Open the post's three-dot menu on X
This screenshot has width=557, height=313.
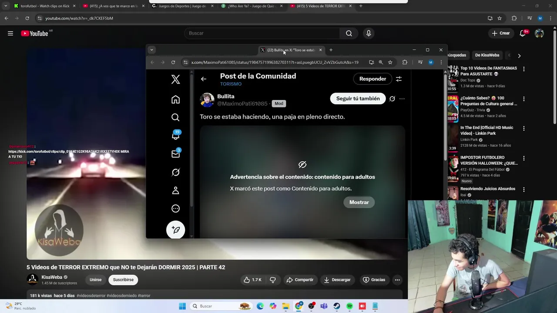coord(402,99)
